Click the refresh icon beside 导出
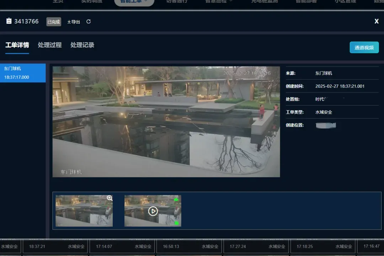 coord(89,22)
